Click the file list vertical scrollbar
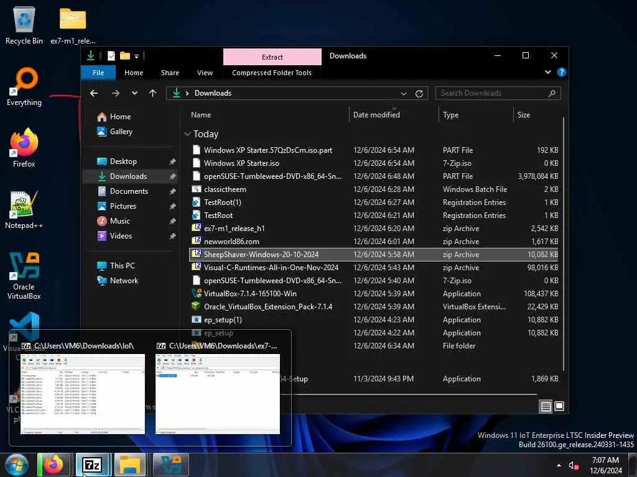The image size is (637, 477). point(563,243)
